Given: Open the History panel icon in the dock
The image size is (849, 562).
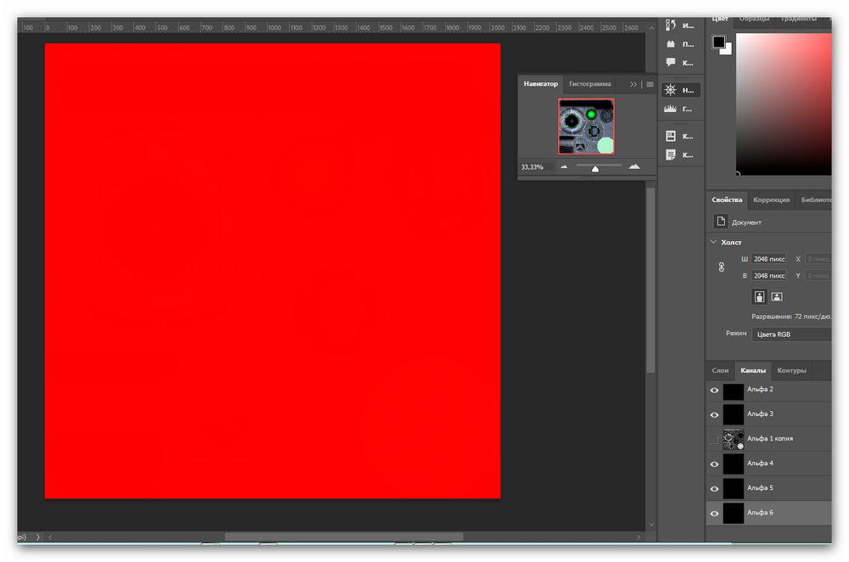Looking at the screenshot, I should [671, 25].
